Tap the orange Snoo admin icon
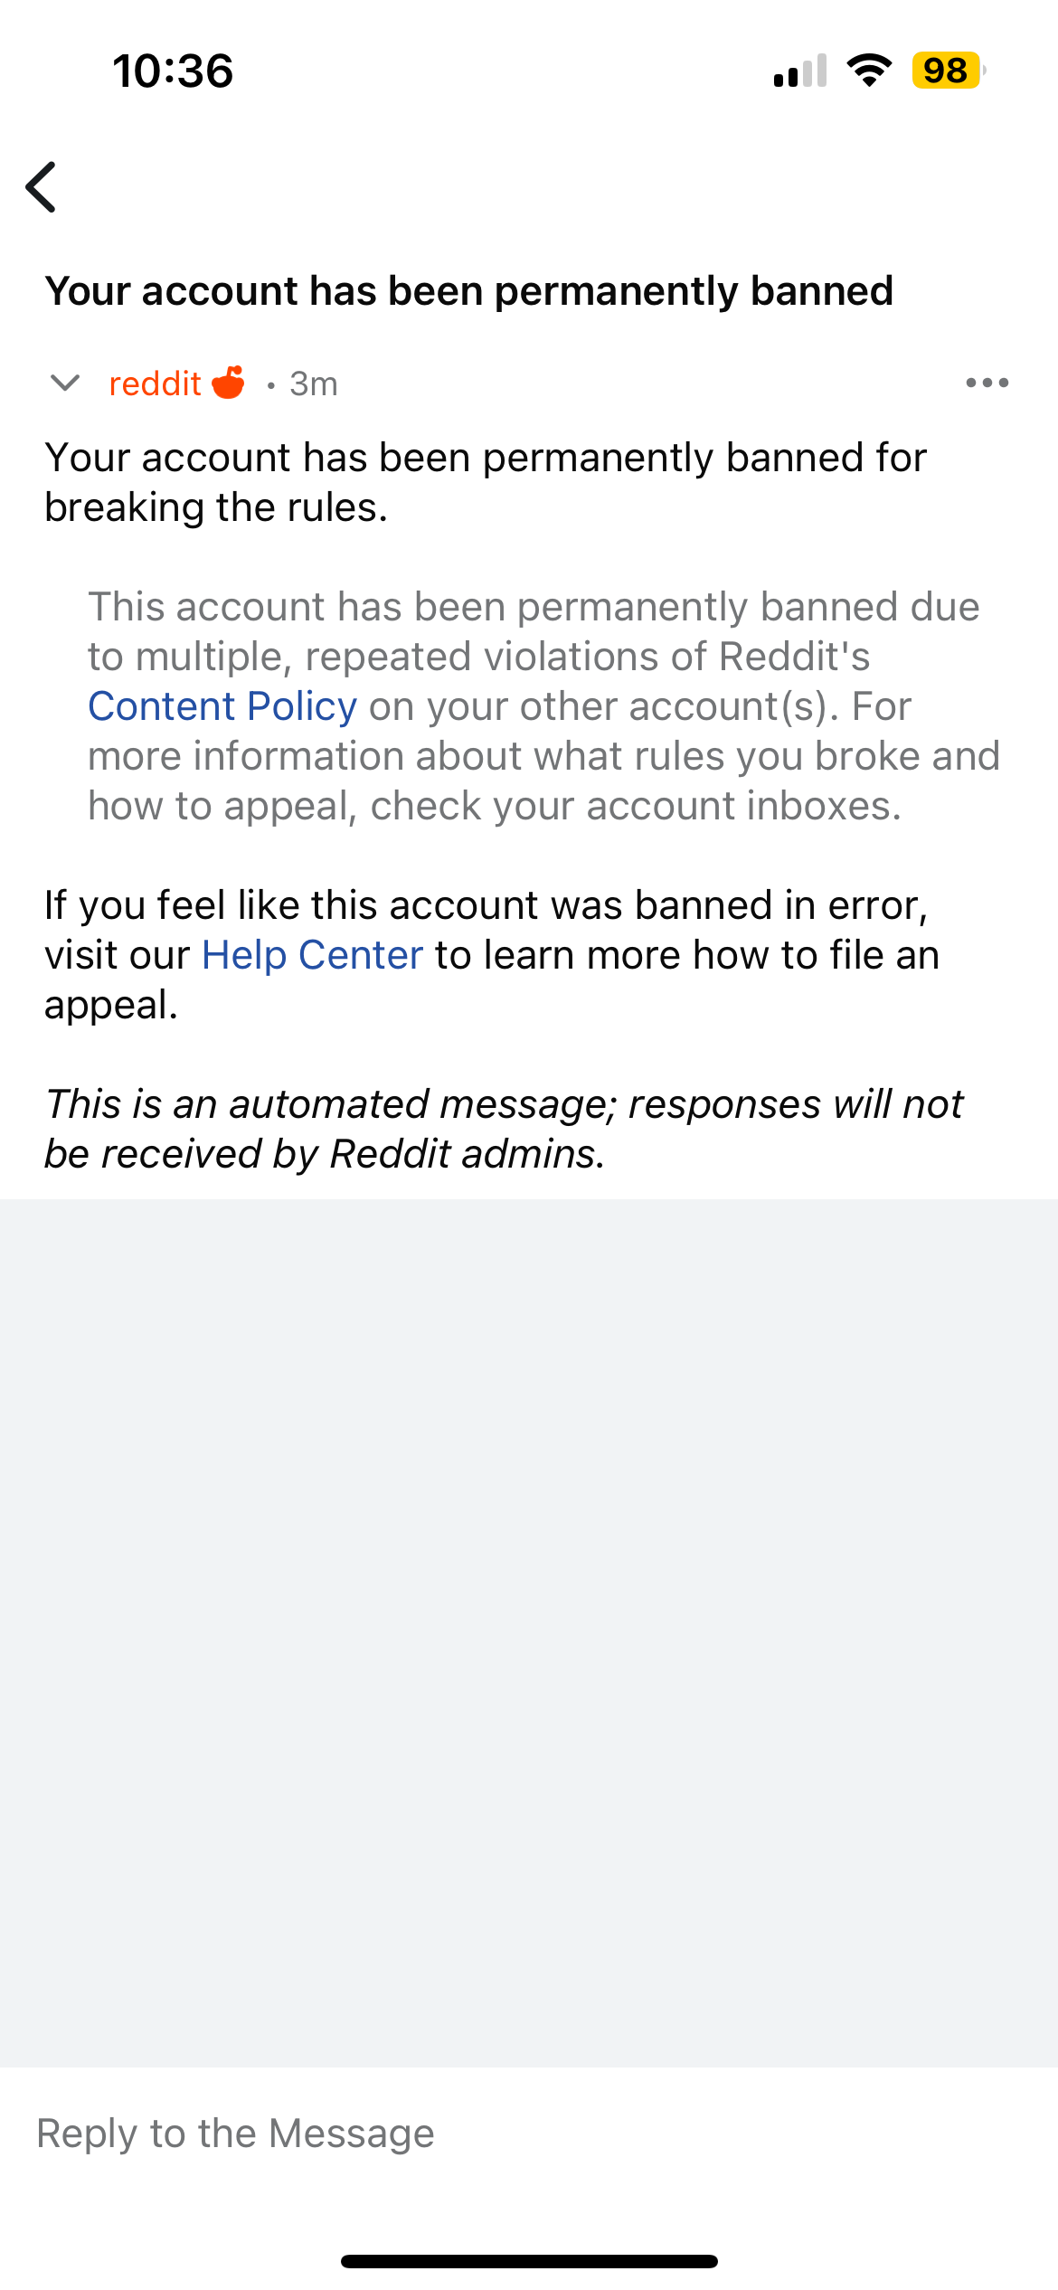1058x2290 pixels. coord(228,383)
